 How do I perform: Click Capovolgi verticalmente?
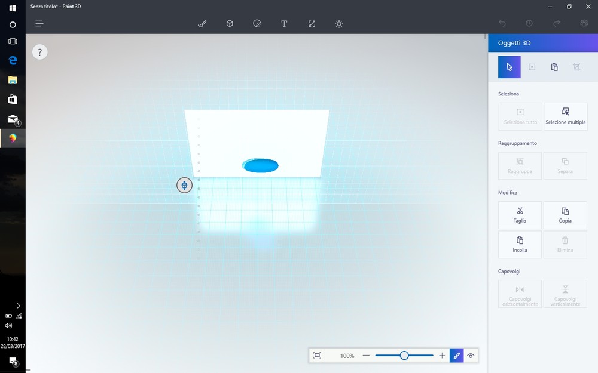point(565,294)
